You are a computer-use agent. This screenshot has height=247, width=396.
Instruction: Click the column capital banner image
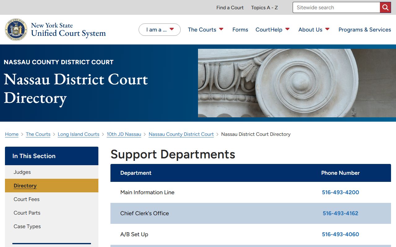297,83
